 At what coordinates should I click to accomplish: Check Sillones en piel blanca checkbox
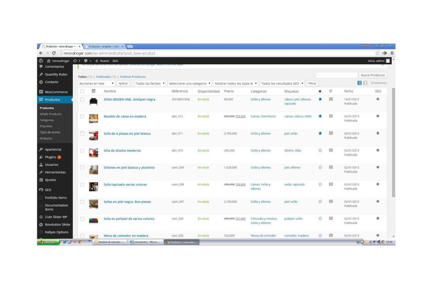(82, 168)
